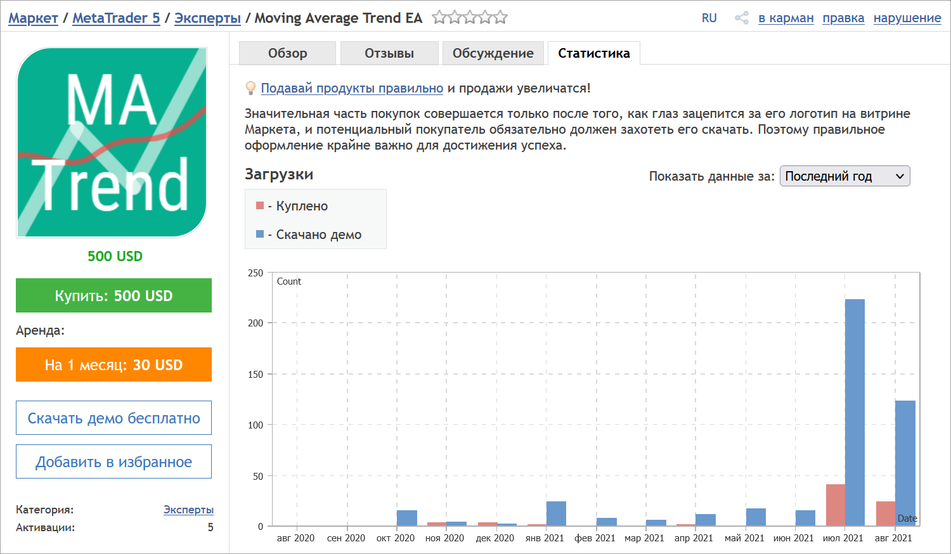Viewport: 951px width, 554px height.
Task: Click the red Куплено legend swatch
Action: pos(260,205)
